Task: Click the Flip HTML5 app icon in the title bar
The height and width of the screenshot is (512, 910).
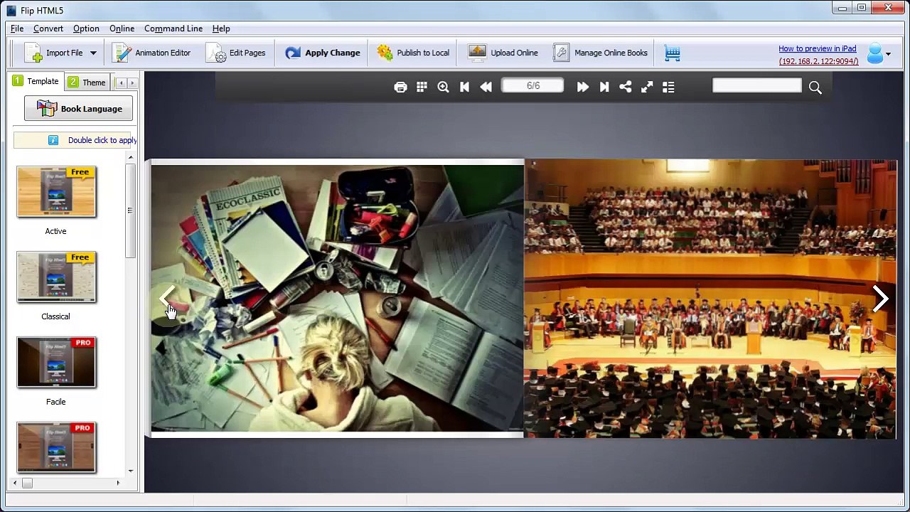Action: pos(11,10)
